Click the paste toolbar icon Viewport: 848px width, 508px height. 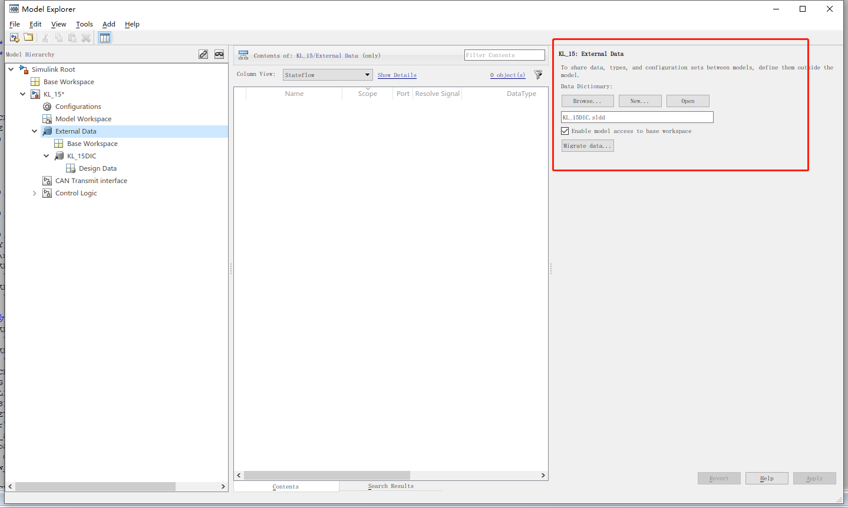pos(72,38)
